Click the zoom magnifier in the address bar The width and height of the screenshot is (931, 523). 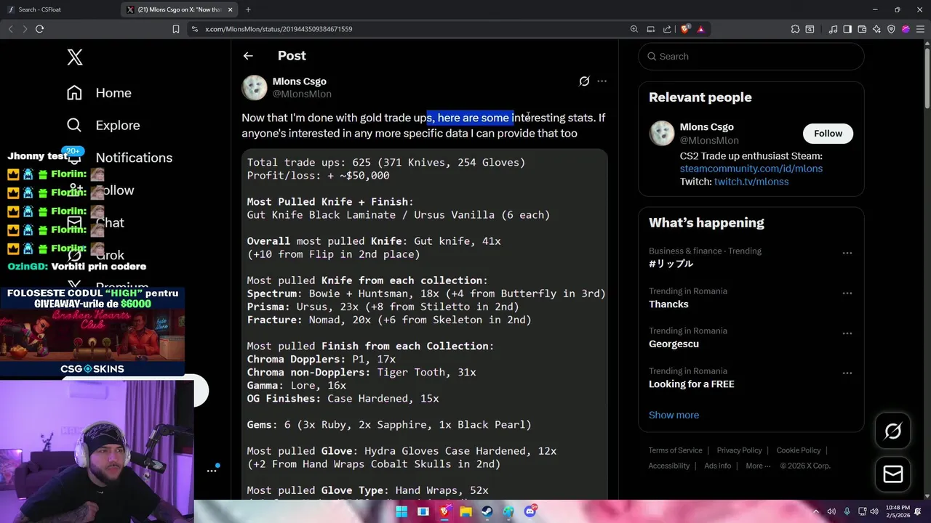click(x=634, y=29)
